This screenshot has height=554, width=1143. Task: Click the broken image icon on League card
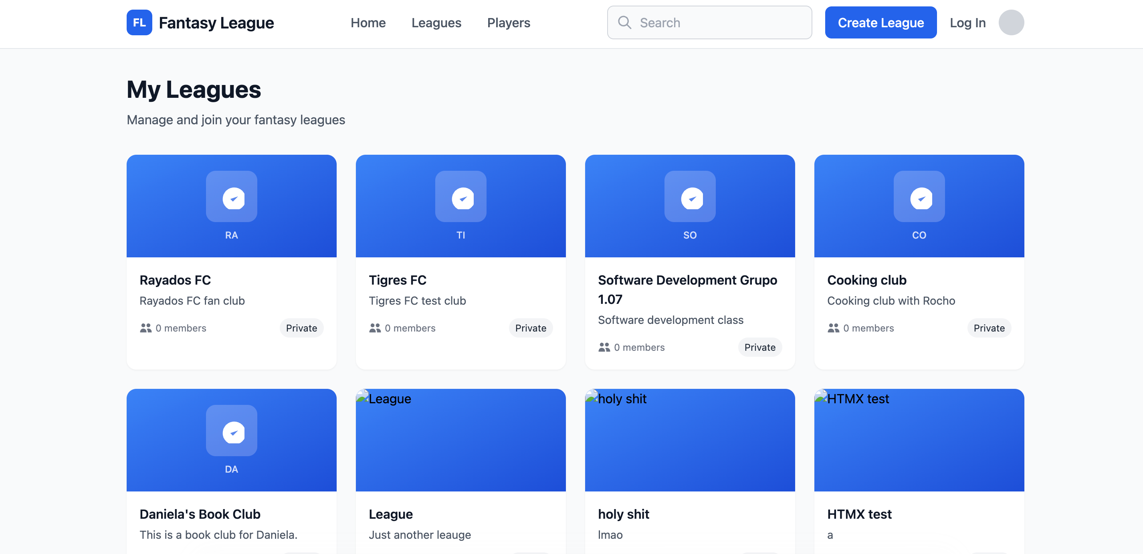363,396
